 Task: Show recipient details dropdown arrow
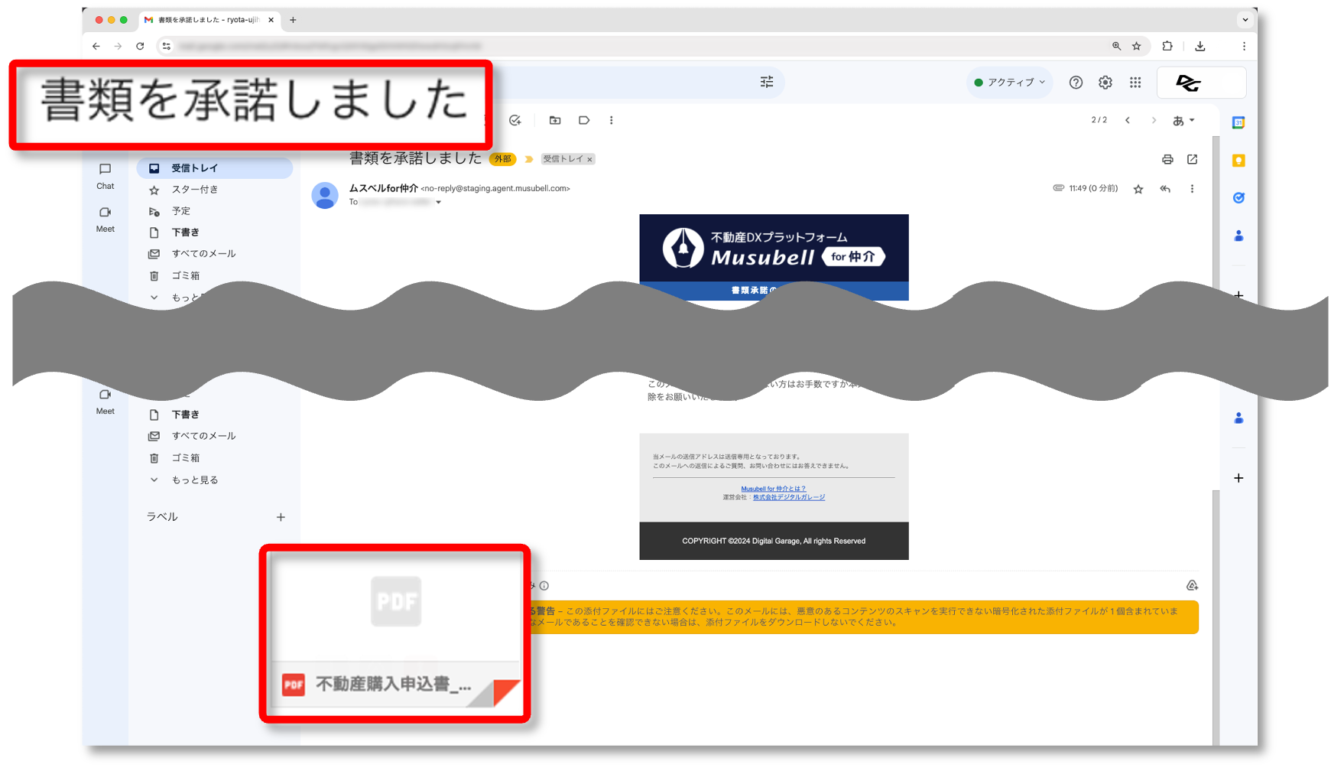[x=438, y=203]
